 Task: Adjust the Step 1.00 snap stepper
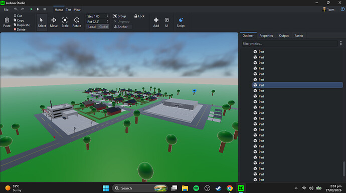(107, 16)
